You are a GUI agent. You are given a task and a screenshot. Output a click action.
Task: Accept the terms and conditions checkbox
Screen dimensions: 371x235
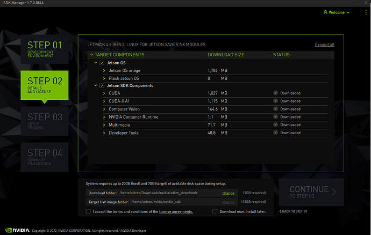pos(88,211)
